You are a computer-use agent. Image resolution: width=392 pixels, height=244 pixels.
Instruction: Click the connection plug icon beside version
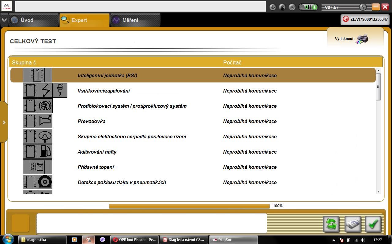click(363, 7)
